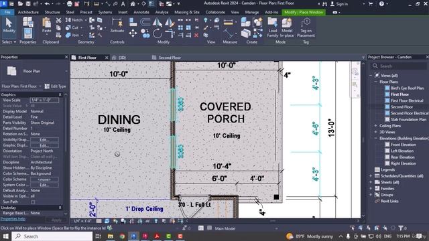Screen dimensions: 429x241
Task: Open the Properties help link
Action: (x=13, y=219)
